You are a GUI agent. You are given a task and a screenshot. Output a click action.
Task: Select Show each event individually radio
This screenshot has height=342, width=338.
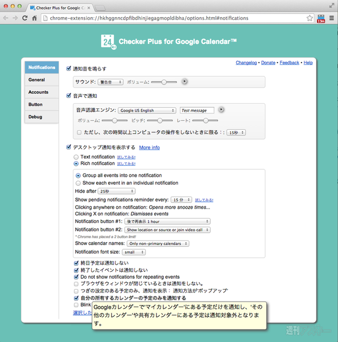click(x=78, y=183)
